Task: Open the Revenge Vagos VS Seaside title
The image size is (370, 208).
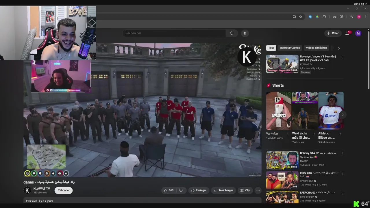Action: (318, 58)
